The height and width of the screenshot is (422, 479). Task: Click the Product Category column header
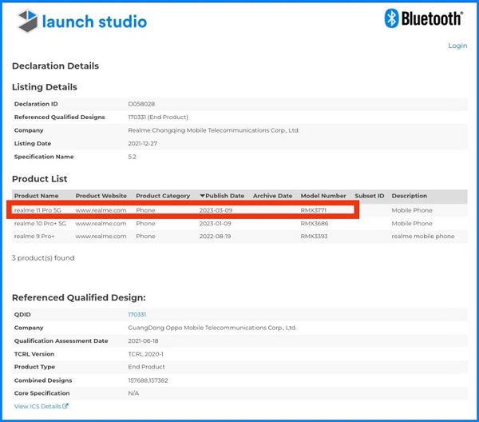tap(163, 196)
